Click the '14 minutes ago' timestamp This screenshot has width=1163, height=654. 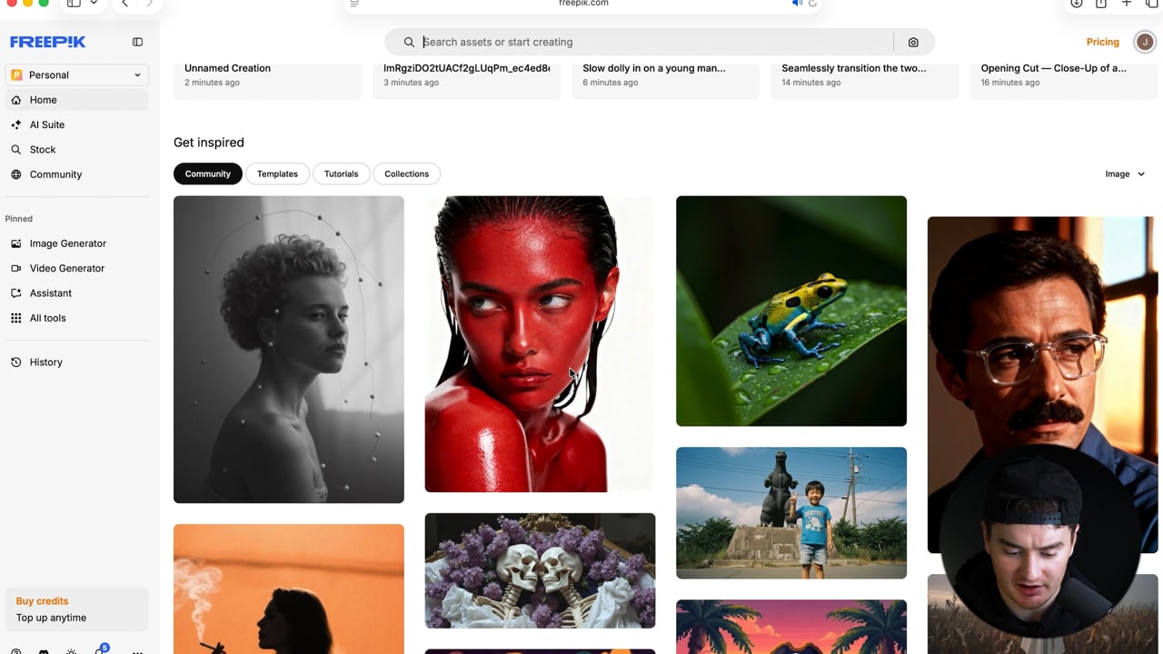811,83
